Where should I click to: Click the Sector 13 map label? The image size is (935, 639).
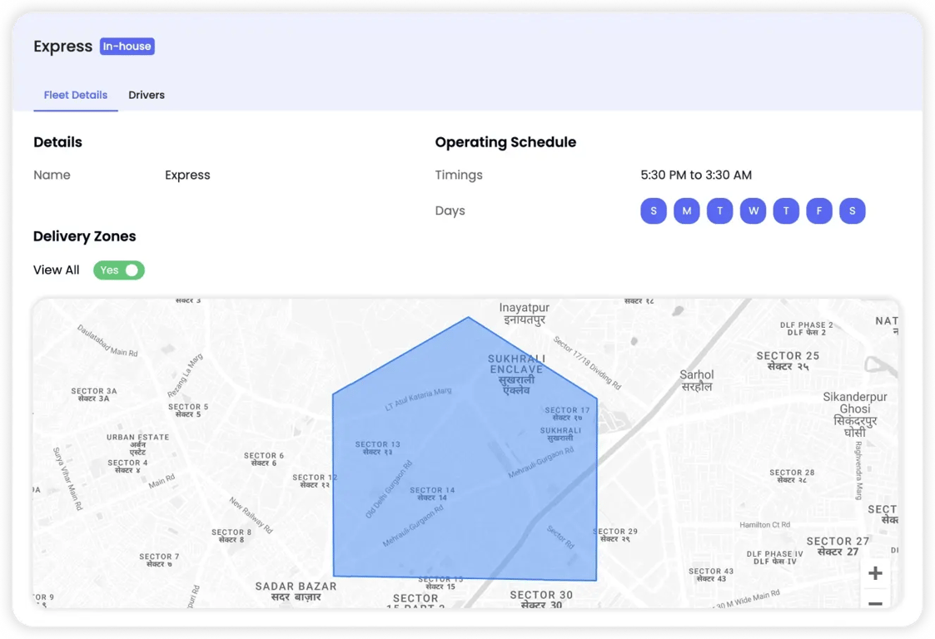click(377, 448)
